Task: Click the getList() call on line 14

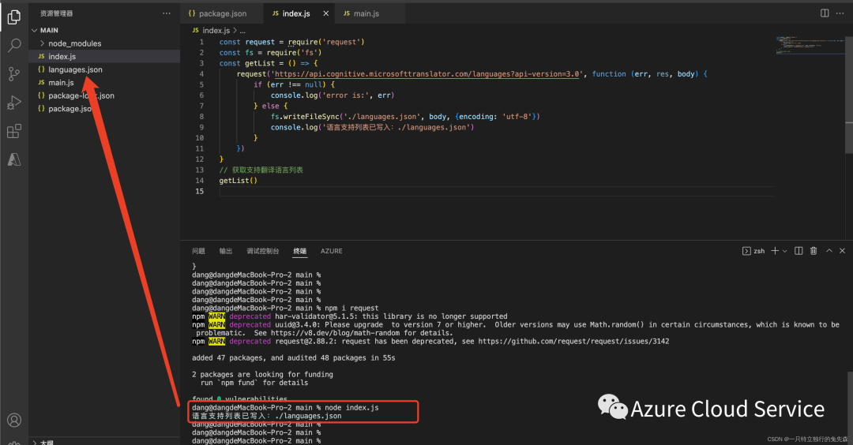Action: pyautogui.click(x=239, y=181)
